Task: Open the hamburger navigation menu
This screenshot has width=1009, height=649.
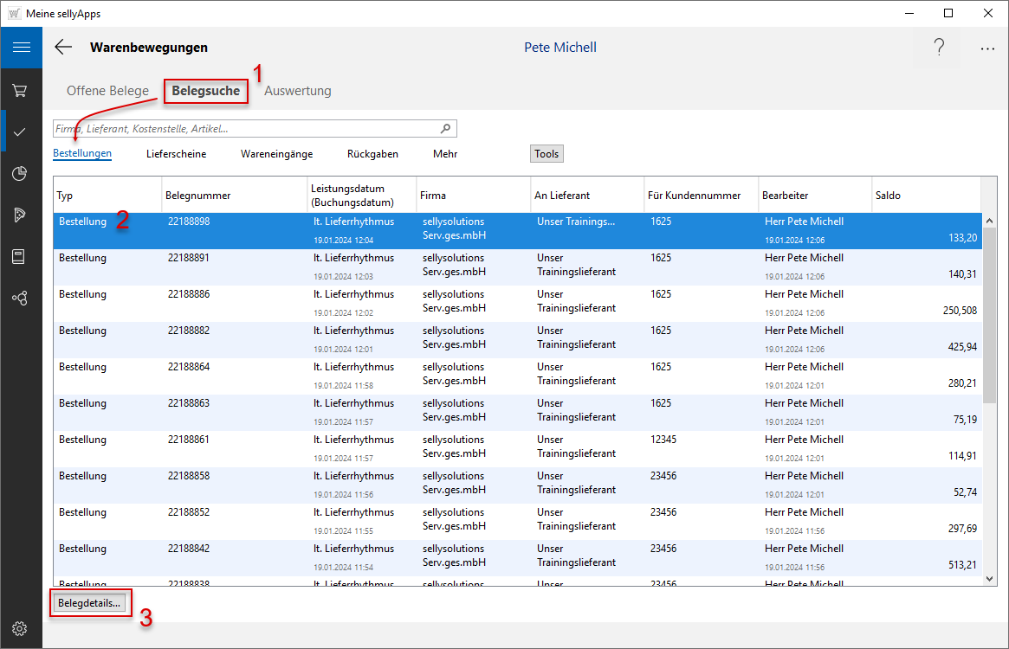Action: tap(21, 48)
